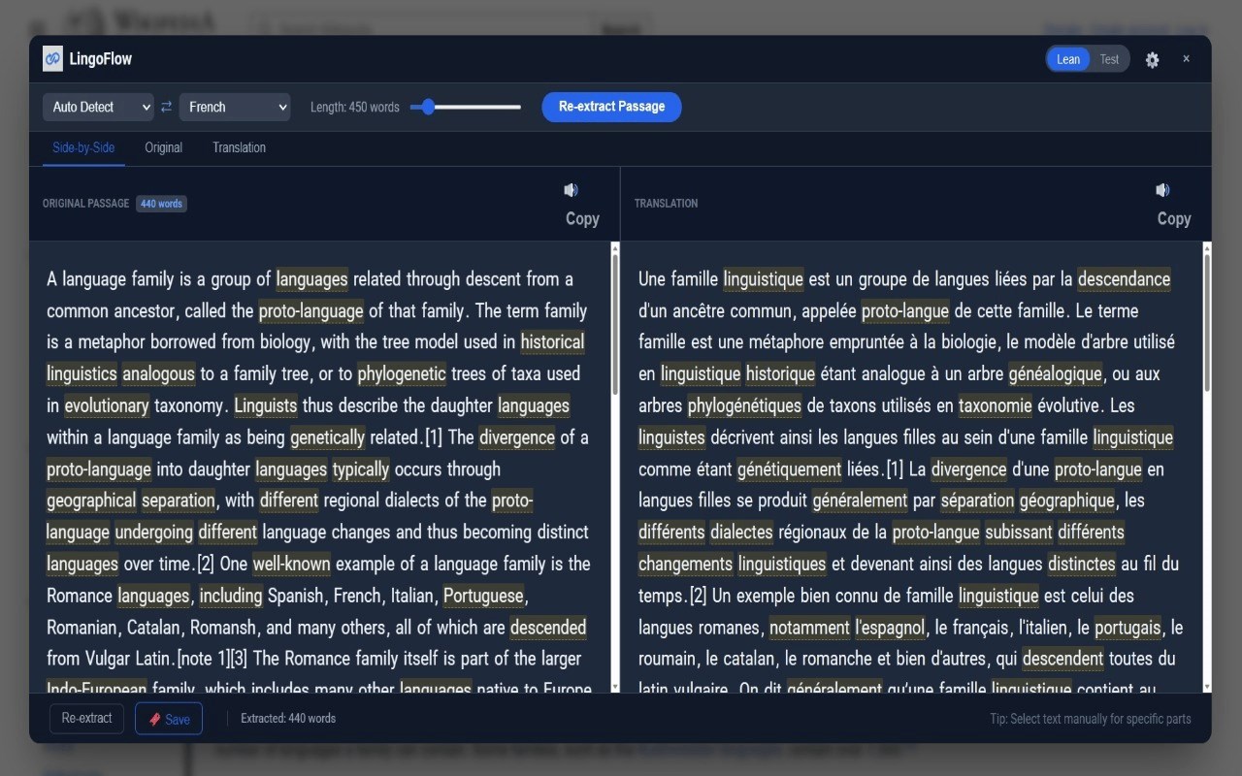Image resolution: width=1242 pixels, height=776 pixels.
Task: Open the French target language dropdown
Action: click(235, 107)
